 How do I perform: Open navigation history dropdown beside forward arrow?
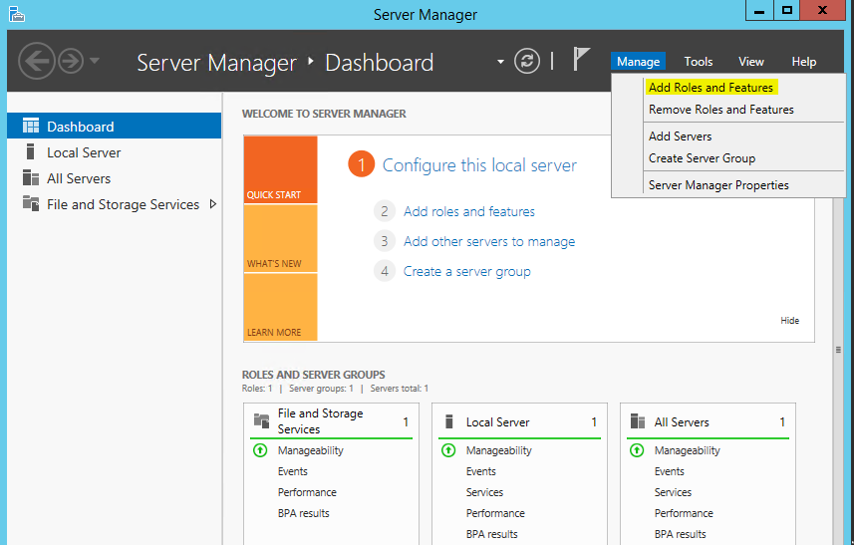pyautogui.click(x=95, y=61)
